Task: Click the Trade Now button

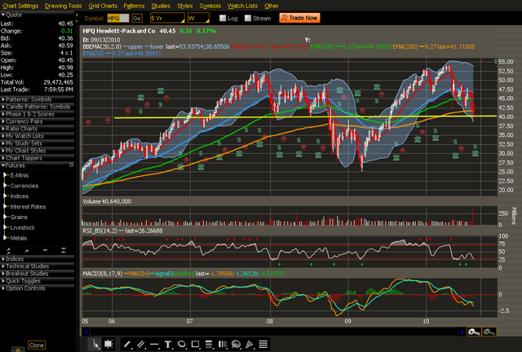Action: tap(299, 18)
